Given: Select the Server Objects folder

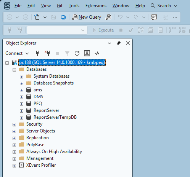Looking at the screenshot, I should tap(40, 131).
